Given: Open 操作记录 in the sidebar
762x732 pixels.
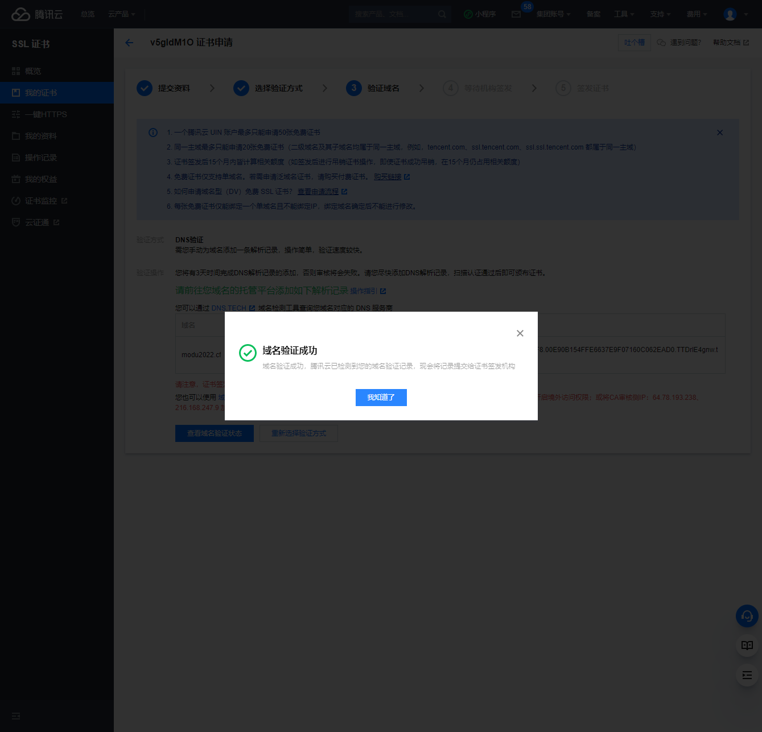Looking at the screenshot, I should coord(57,158).
